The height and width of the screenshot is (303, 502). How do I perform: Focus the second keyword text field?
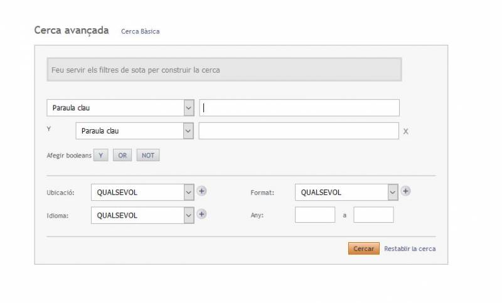299,131
